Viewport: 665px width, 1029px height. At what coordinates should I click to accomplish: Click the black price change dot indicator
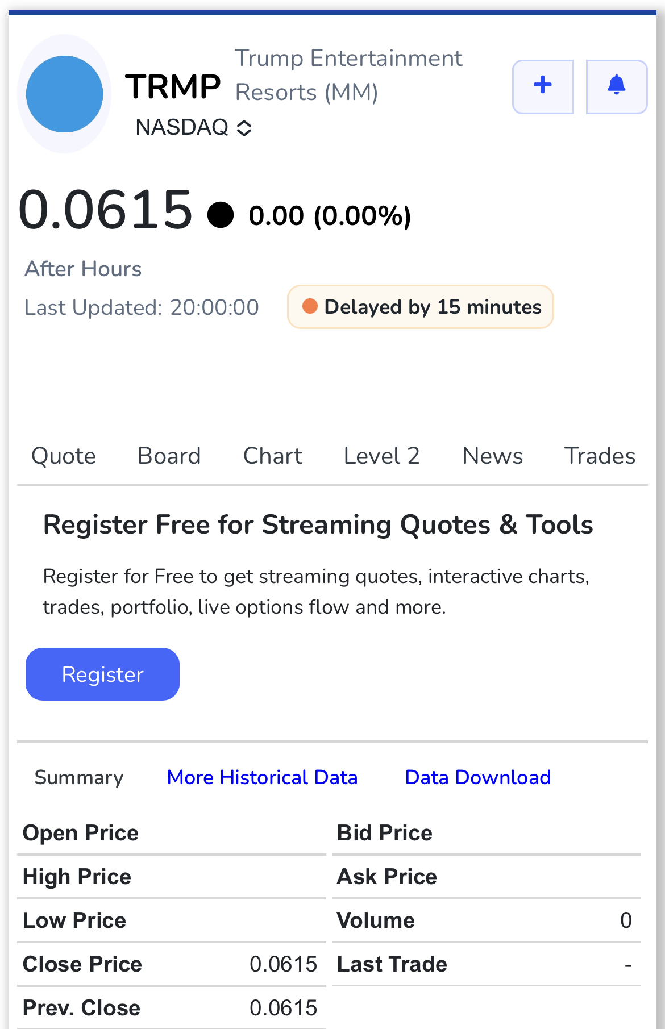click(221, 215)
